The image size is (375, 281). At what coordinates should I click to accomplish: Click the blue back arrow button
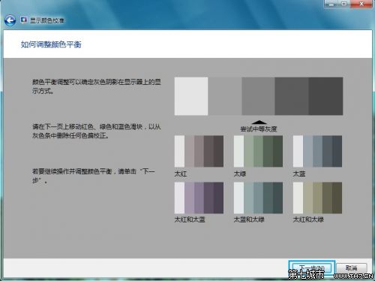10,20
